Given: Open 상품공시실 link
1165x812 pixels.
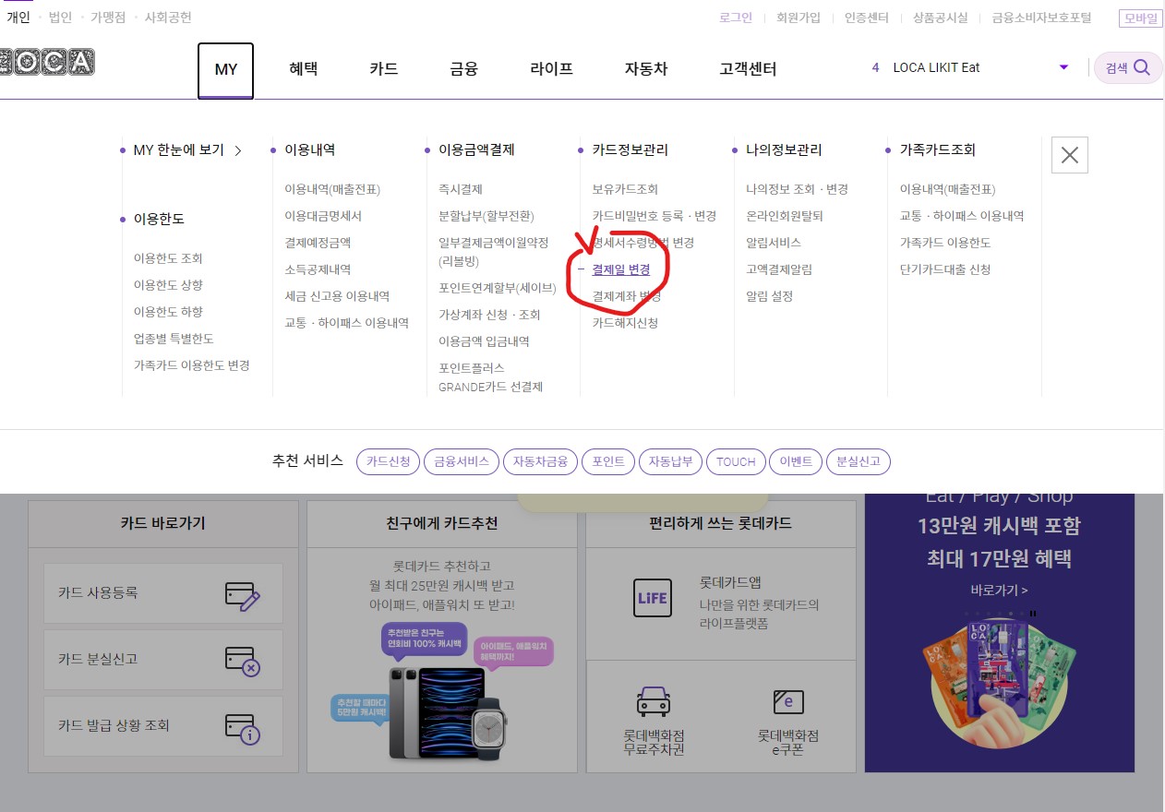Looking at the screenshot, I should [941, 18].
